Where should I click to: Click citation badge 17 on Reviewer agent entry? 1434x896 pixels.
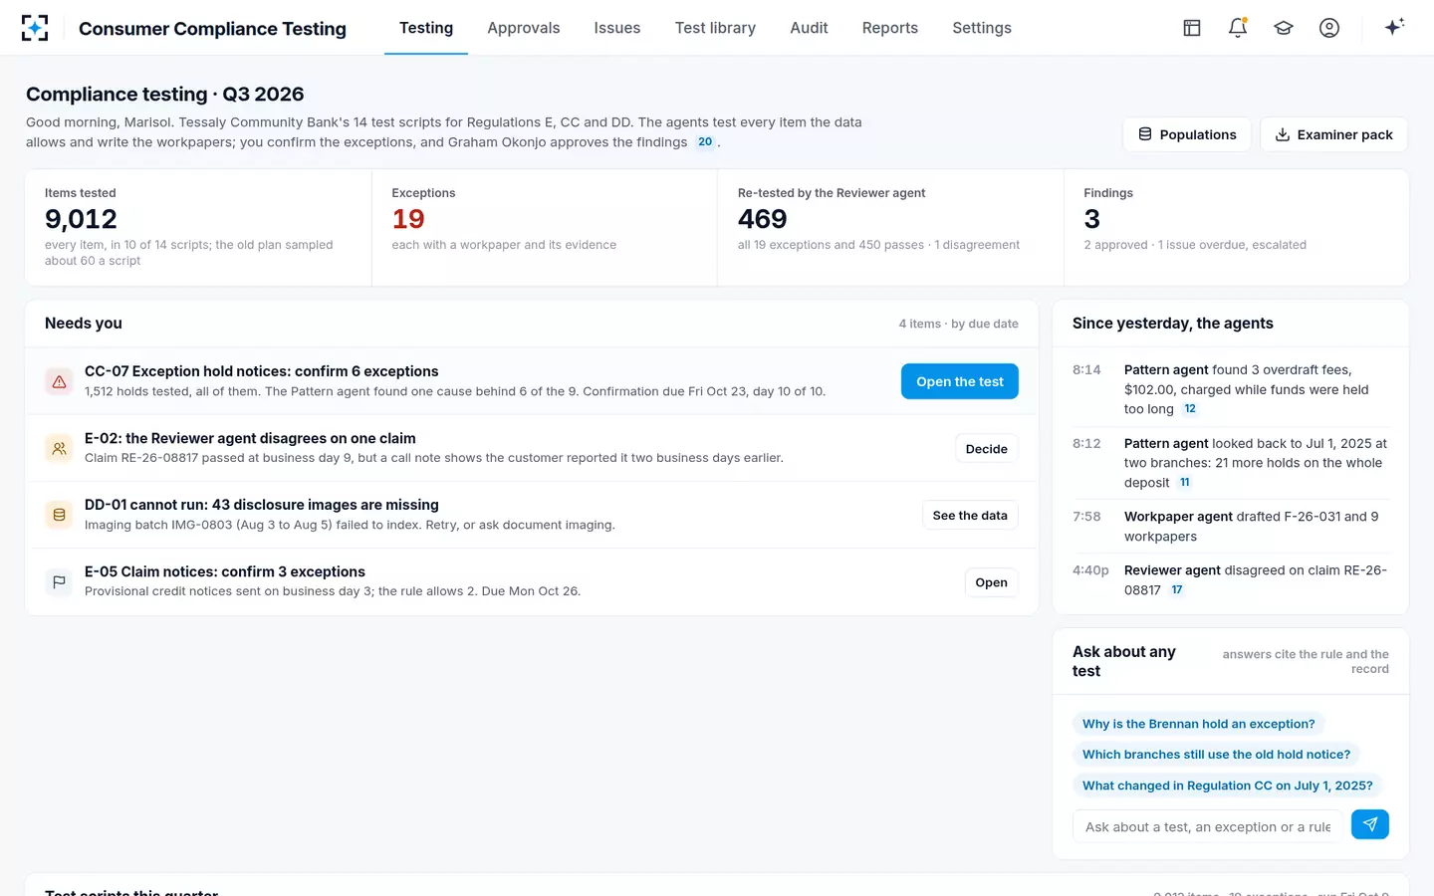[1177, 590]
